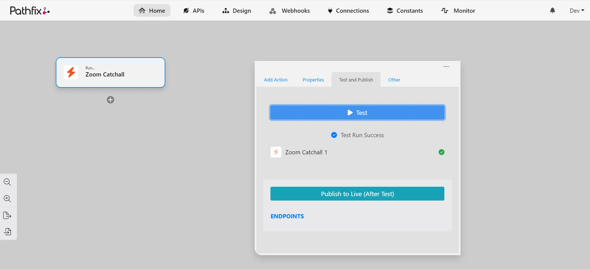
Task: Select the Test and Publish tab
Action: point(356,80)
